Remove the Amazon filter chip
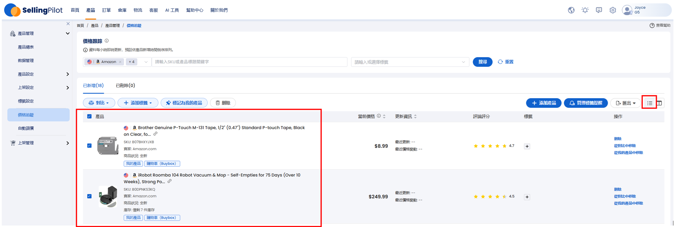This screenshot has height=227, width=676. [x=120, y=62]
